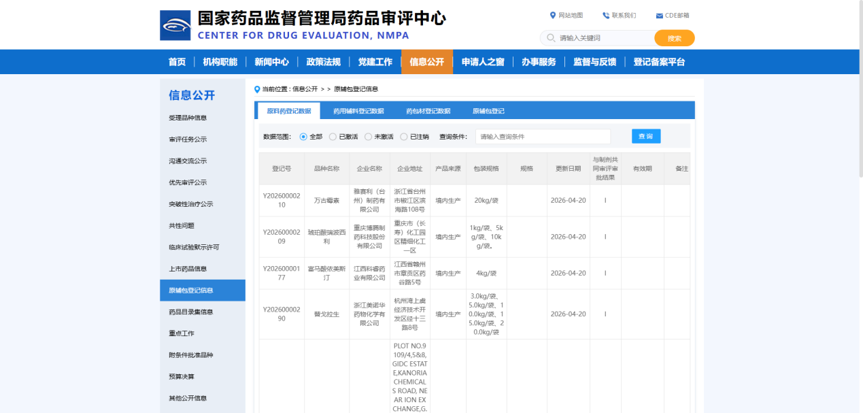Click the CDE邮箱 envelope icon

pos(659,16)
